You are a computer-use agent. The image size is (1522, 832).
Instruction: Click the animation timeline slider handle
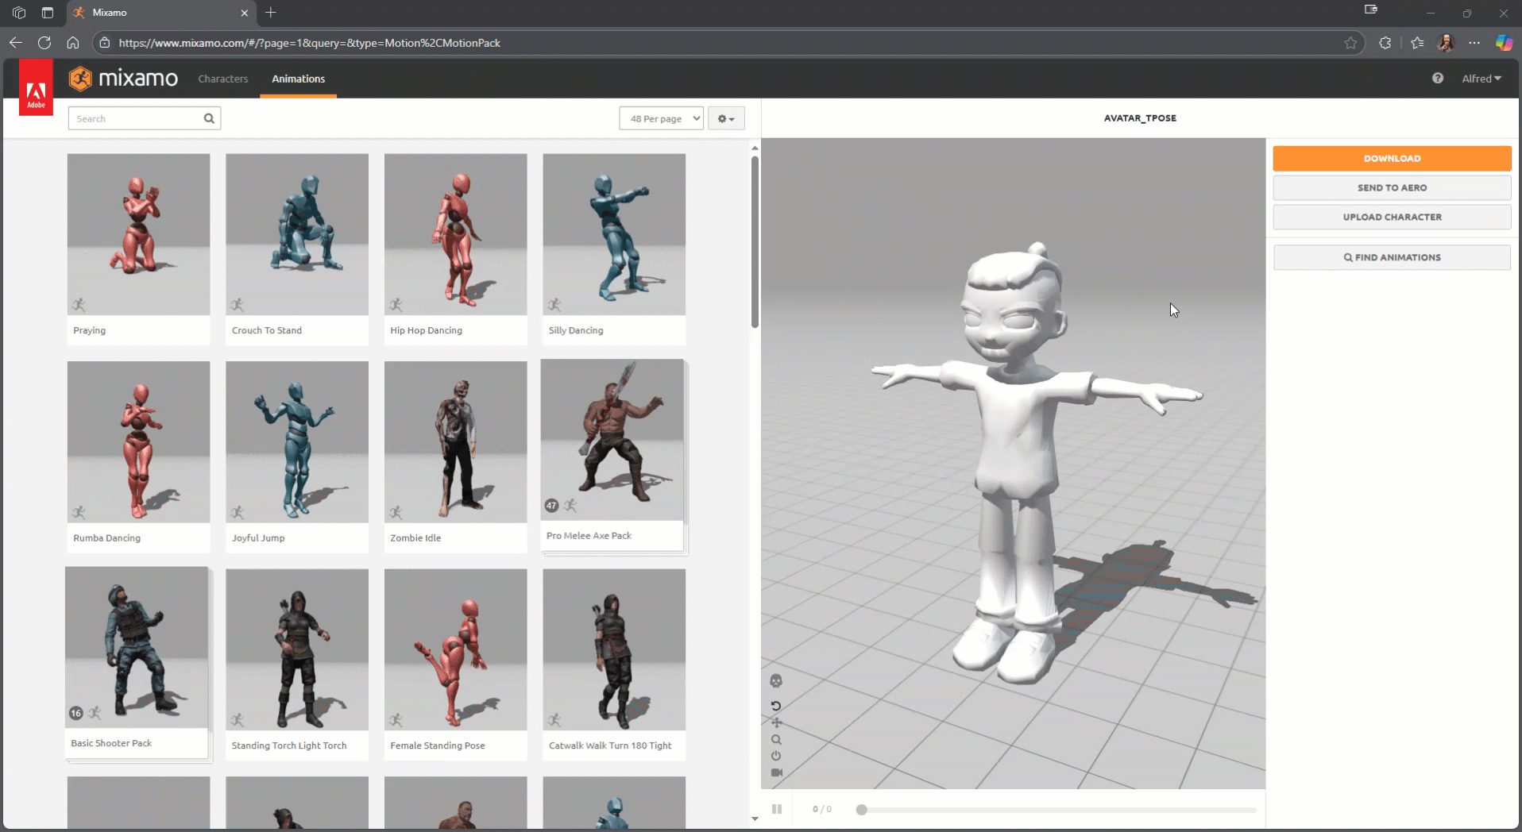tap(861, 810)
